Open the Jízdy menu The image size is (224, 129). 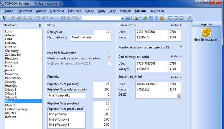113,11
